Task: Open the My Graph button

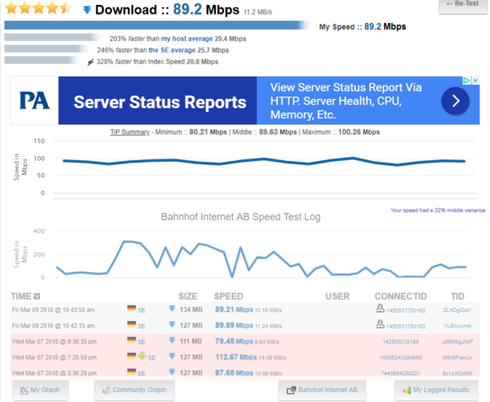Action: 41,390
